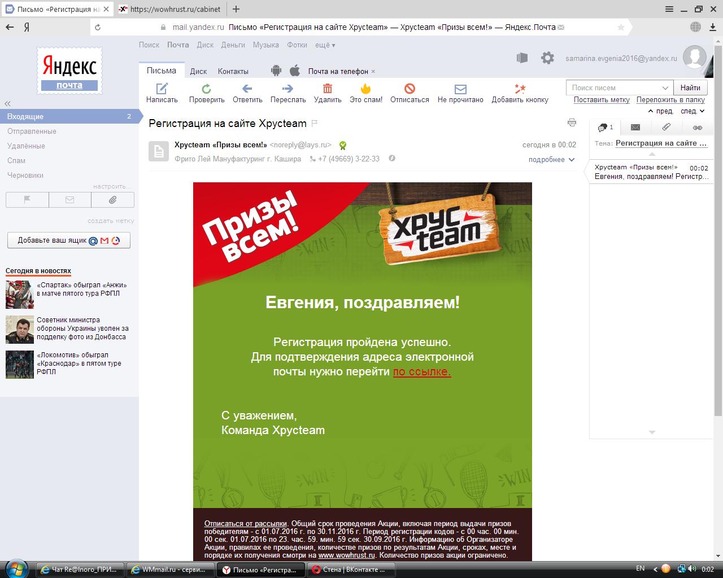Click the verified sender green badge
The height and width of the screenshot is (578, 723).
[x=342, y=145]
